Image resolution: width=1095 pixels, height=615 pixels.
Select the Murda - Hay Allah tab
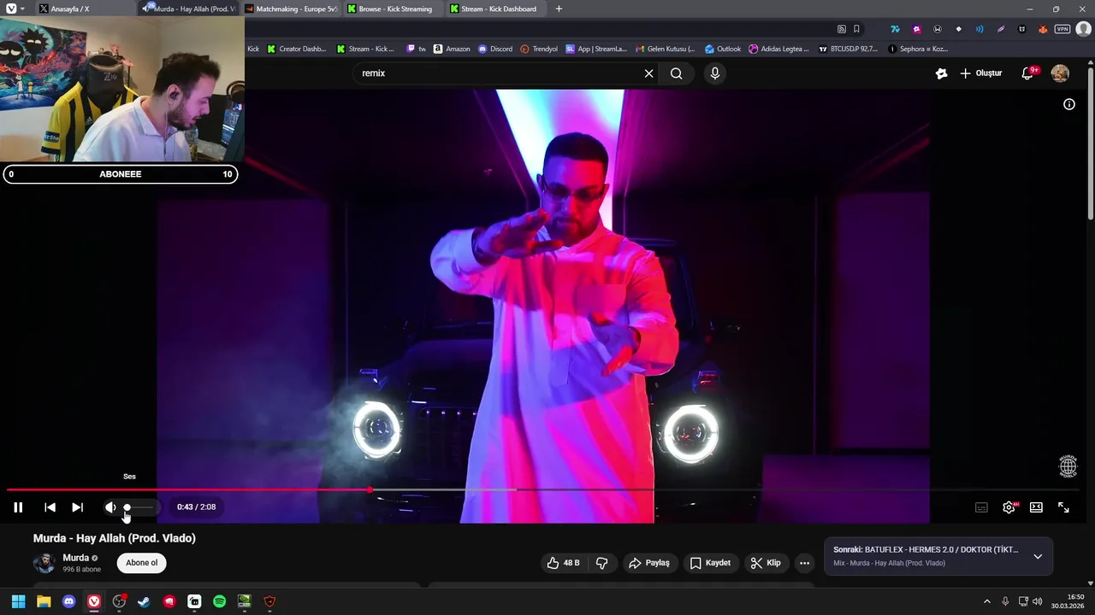click(188, 9)
